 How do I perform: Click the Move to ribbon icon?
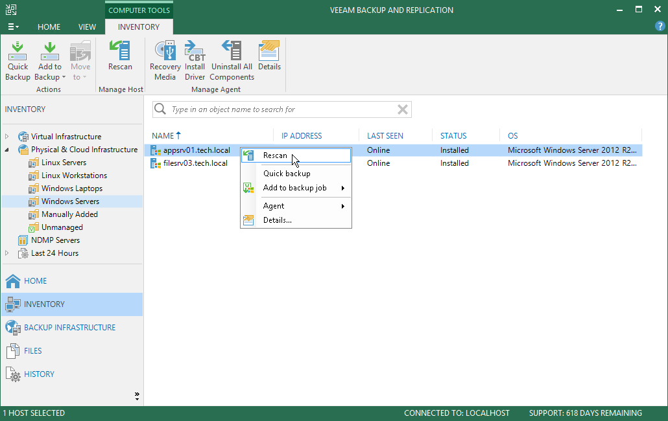[80, 51]
